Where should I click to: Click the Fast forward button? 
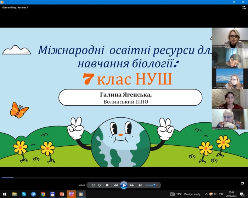132,185
